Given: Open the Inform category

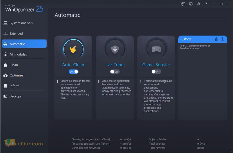Looking at the screenshot, I should 24,86.
